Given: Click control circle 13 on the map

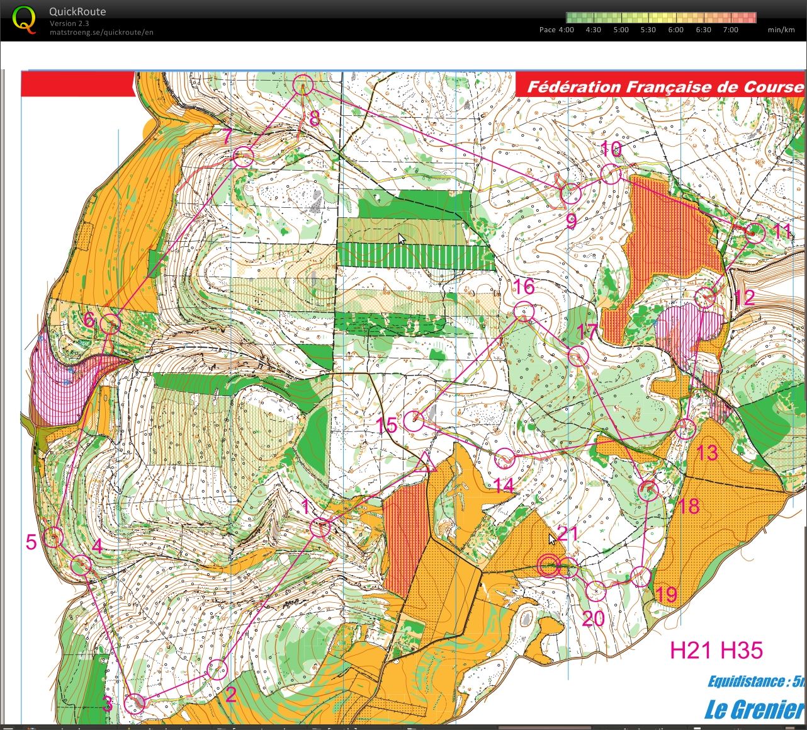Looking at the screenshot, I should pyautogui.click(x=686, y=429).
